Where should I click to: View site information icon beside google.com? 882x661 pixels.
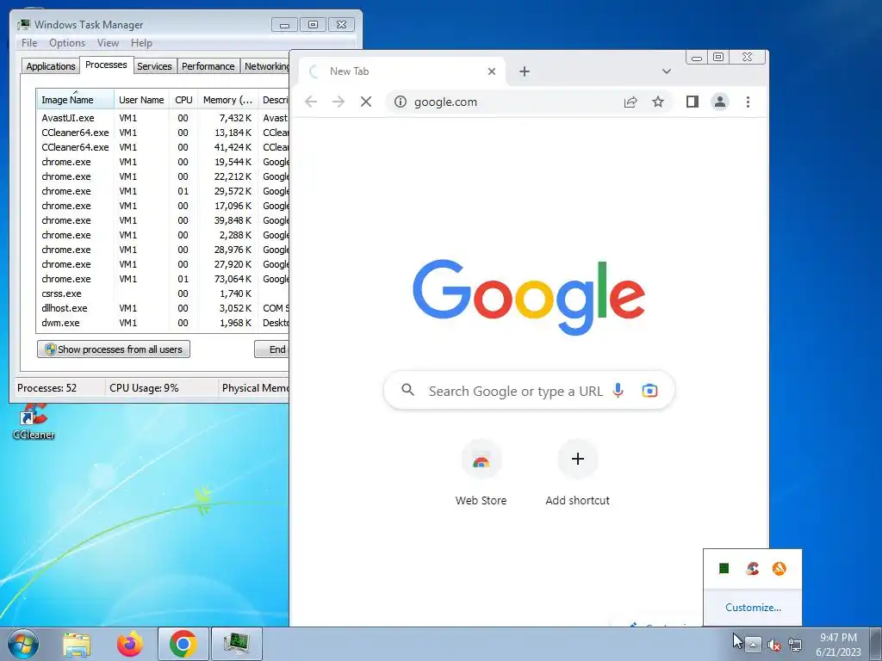pos(400,102)
